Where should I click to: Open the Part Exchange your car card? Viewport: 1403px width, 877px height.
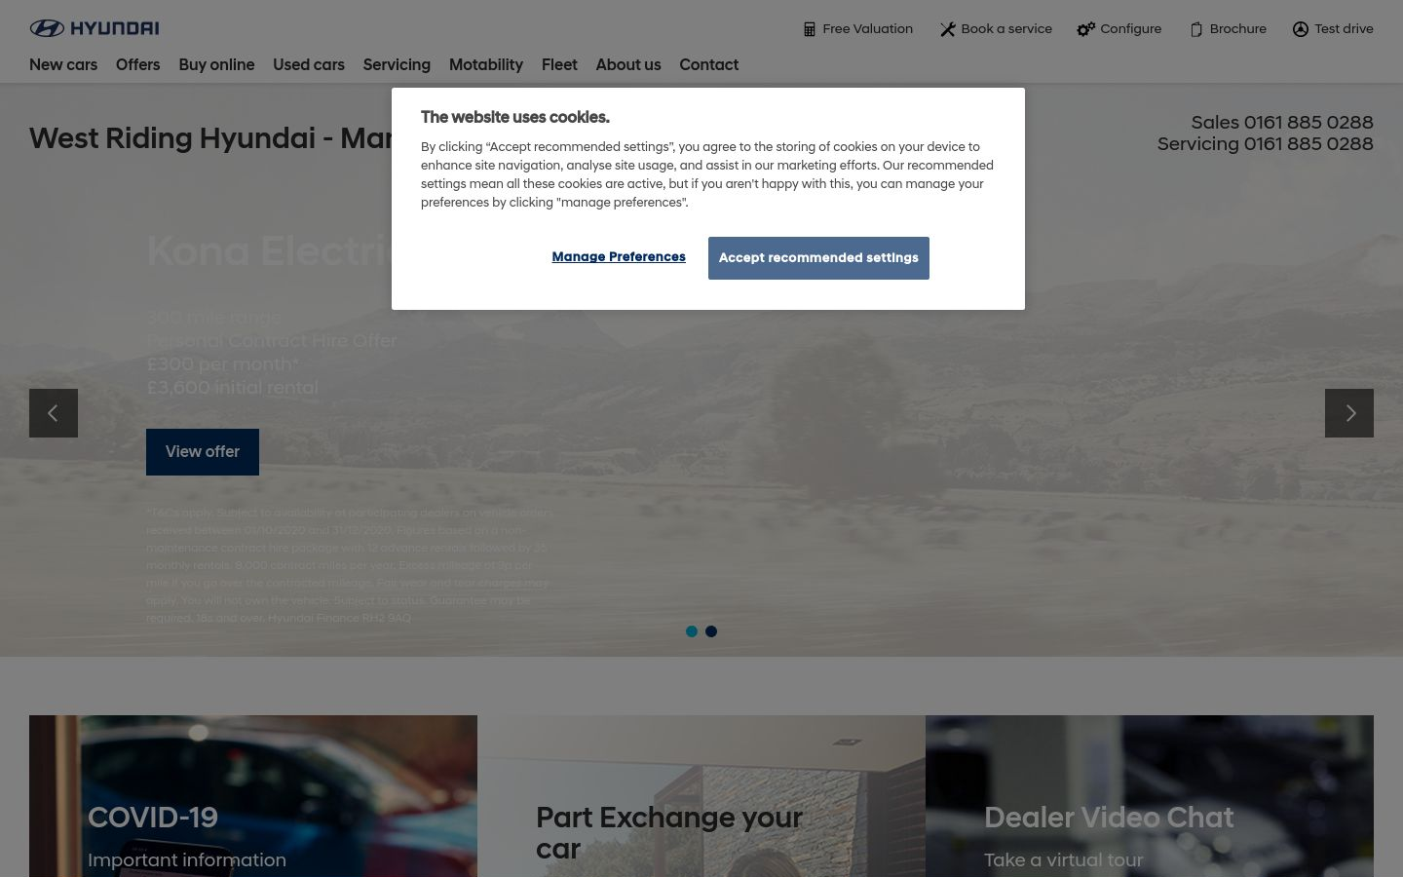pyautogui.click(x=701, y=796)
